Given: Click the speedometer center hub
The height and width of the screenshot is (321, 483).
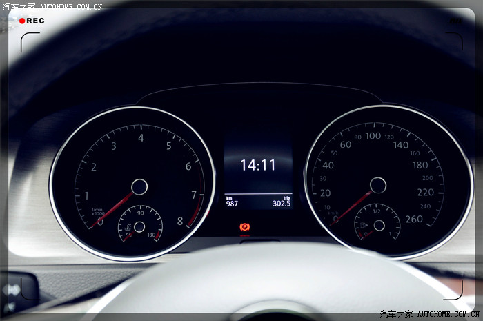Looking at the screenshot, I should (x=377, y=184).
